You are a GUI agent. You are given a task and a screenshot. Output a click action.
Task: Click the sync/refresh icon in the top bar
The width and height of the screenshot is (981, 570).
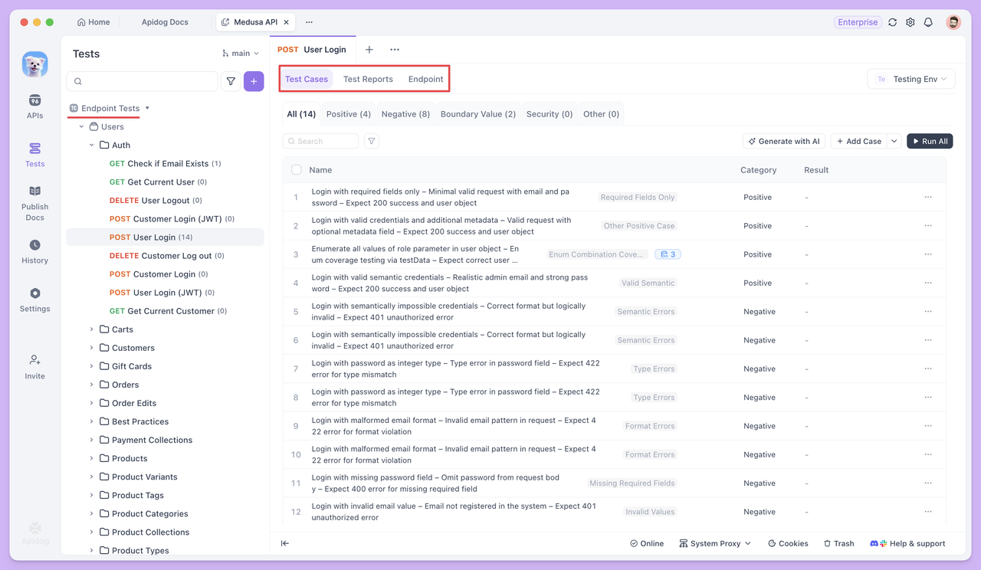pyautogui.click(x=892, y=22)
